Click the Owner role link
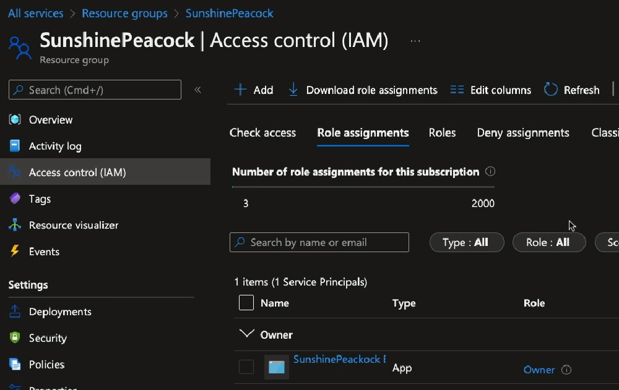 (x=539, y=370)
